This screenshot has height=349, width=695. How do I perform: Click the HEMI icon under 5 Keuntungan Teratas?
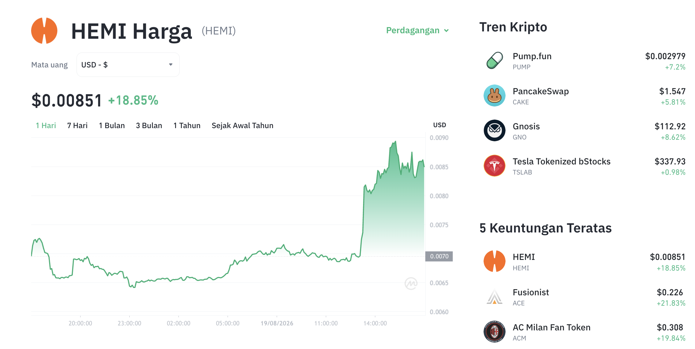495,261
